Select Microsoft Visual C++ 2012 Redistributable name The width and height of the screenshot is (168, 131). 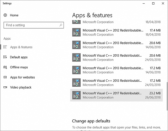pyautogui.click(x=113, y=30)
